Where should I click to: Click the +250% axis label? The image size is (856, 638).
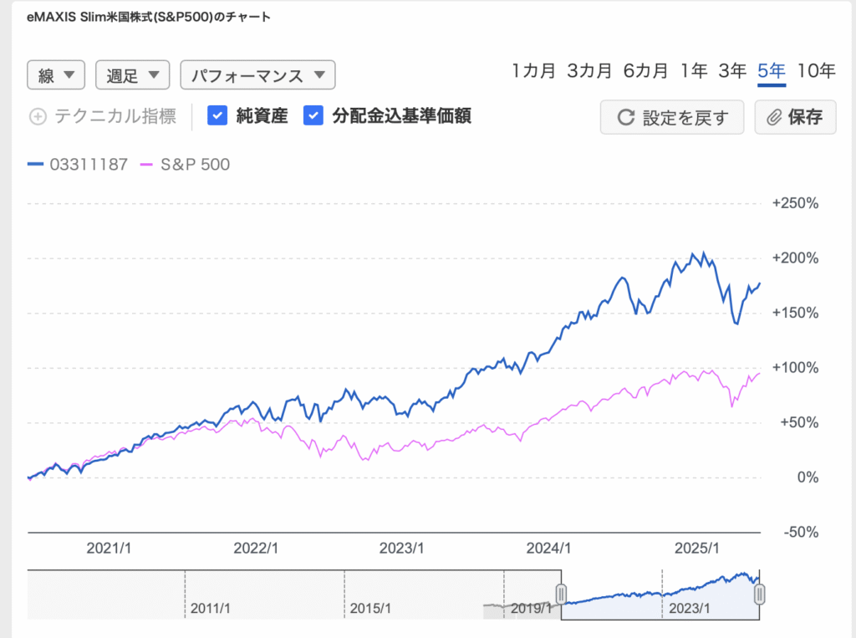pos(795,203)
